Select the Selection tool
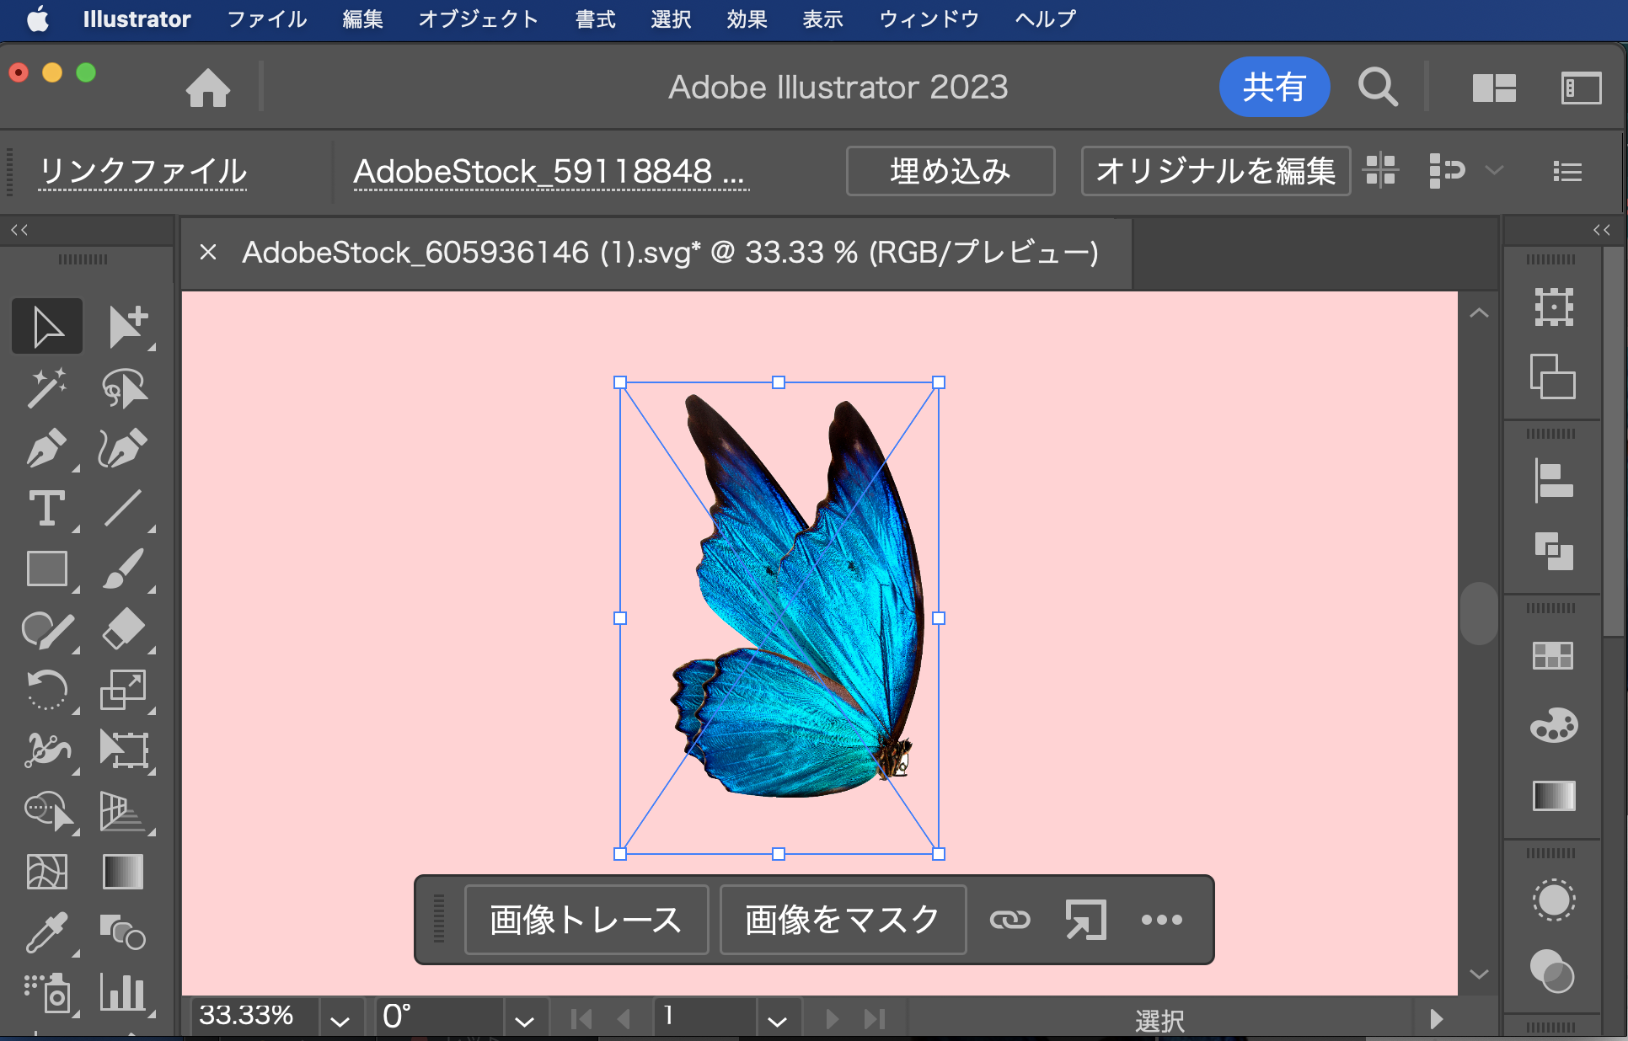1628x1041 pixels. [x=46, y=326]
